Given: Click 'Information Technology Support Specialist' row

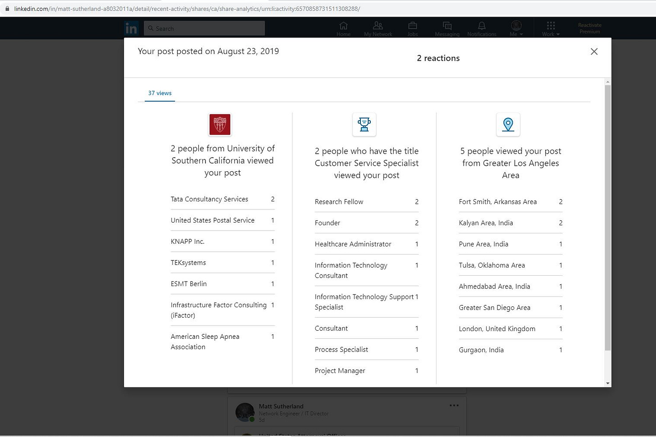Looking at the screenshot, I should coord(367,302).
